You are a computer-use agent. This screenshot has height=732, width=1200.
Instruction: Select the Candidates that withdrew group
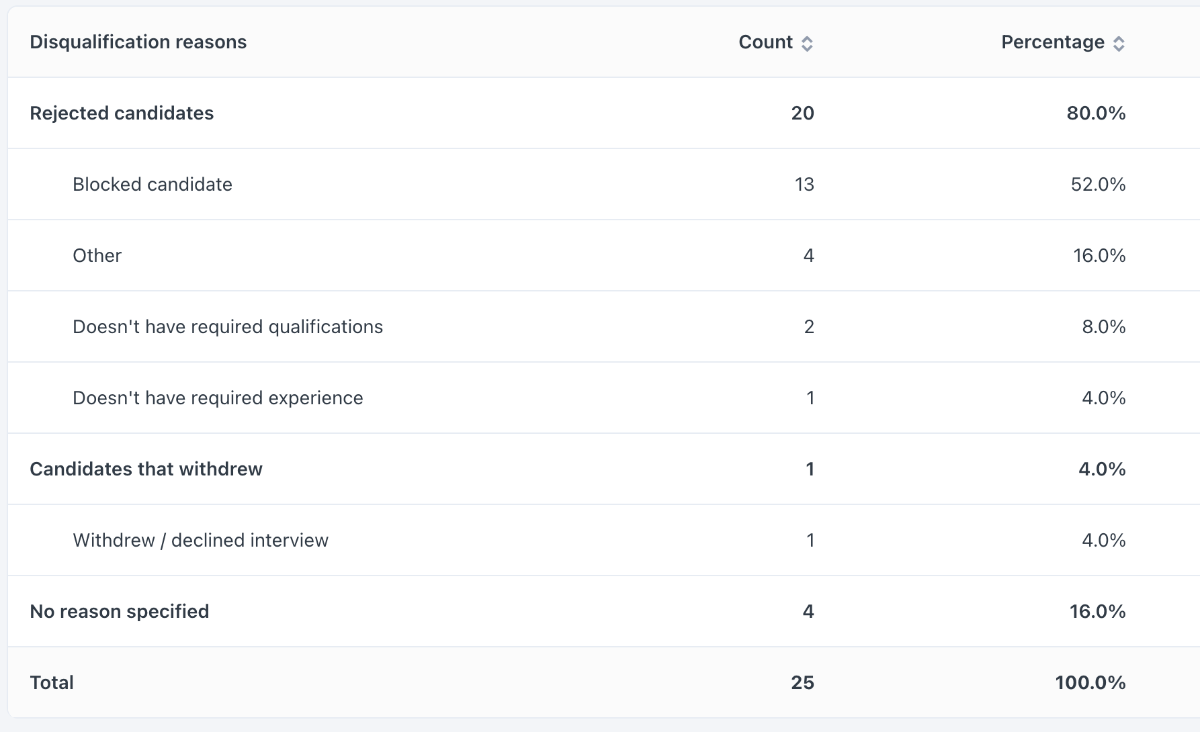(146, 469)
